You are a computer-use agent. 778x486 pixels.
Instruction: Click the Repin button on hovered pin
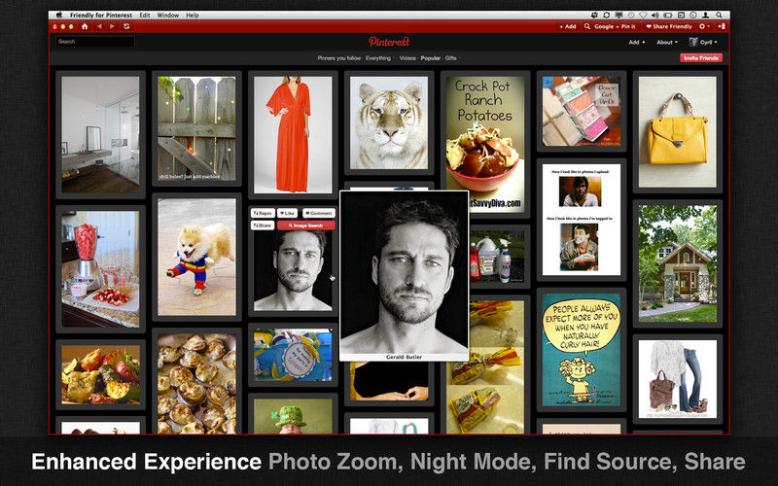coord(263,213)
